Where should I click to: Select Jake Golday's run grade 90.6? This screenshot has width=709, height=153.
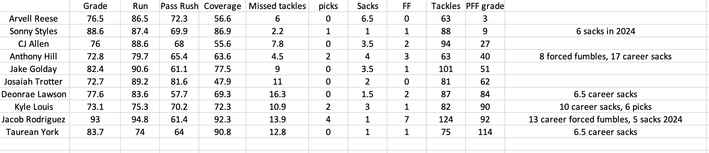(140, 69)
